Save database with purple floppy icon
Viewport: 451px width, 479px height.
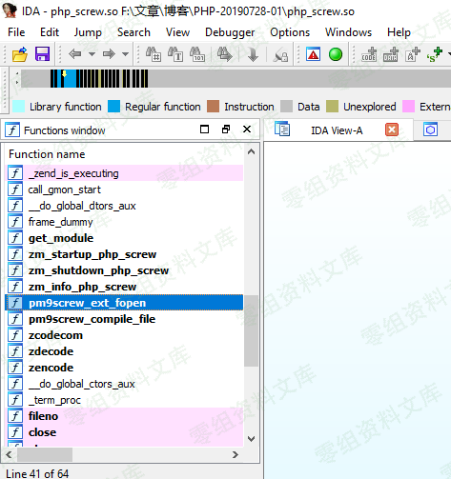42,54
